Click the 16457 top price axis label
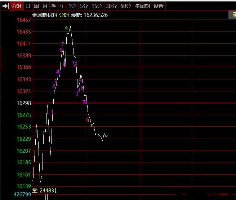 click(x=24, y=20)
